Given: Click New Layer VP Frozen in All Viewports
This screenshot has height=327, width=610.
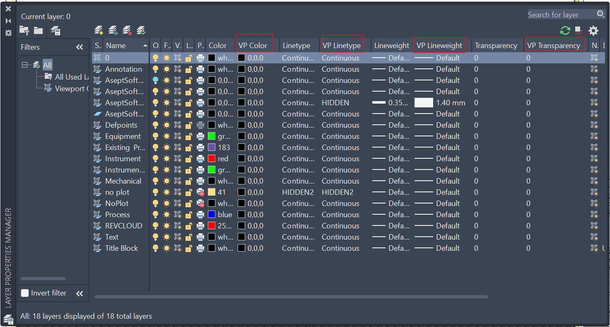Looking at the screenshot, I should tap(113, 30).
